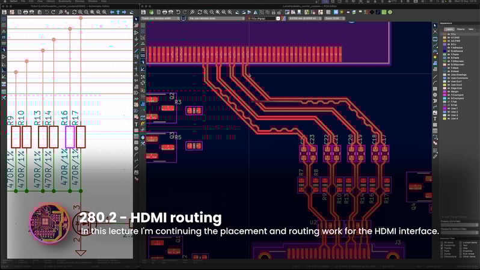Click the Redo icon in PCB Editor toolbar
The width and height of the screenshot is (480, 270).
pyautogui.click(x=185, y=12)
